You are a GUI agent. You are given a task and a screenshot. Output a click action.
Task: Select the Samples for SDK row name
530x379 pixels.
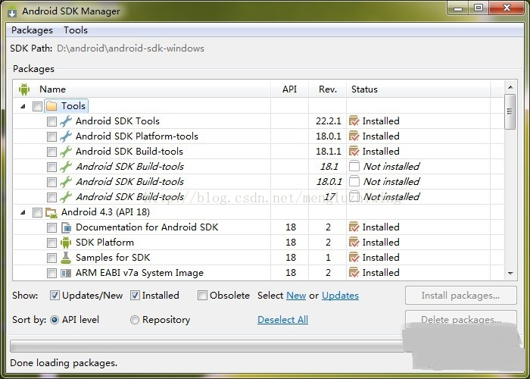pyautogui.click(x=113, y=258)
